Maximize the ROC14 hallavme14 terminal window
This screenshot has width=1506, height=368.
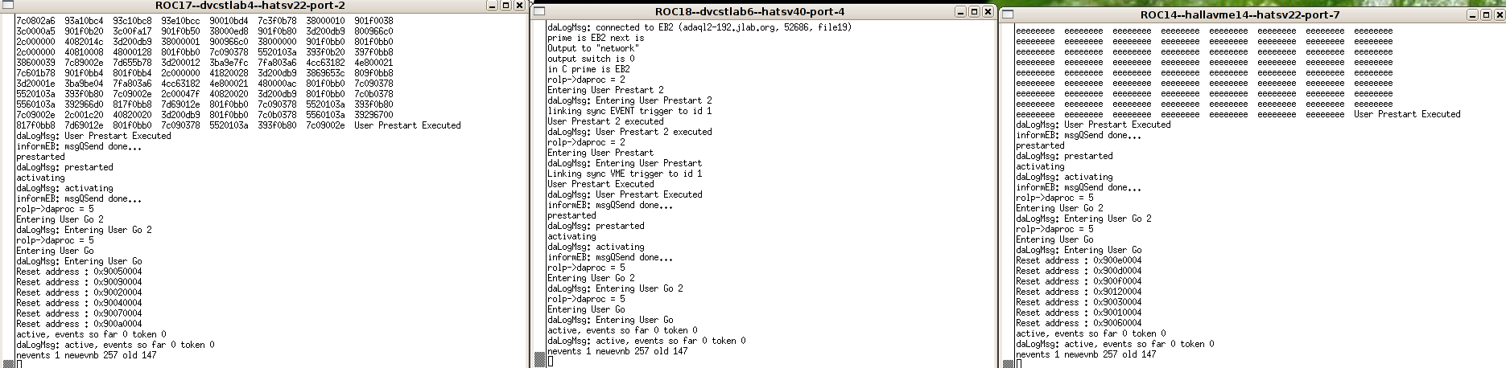1486,14
